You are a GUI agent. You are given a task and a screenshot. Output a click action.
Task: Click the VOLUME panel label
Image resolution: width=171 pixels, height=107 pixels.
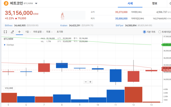point(9,88)
